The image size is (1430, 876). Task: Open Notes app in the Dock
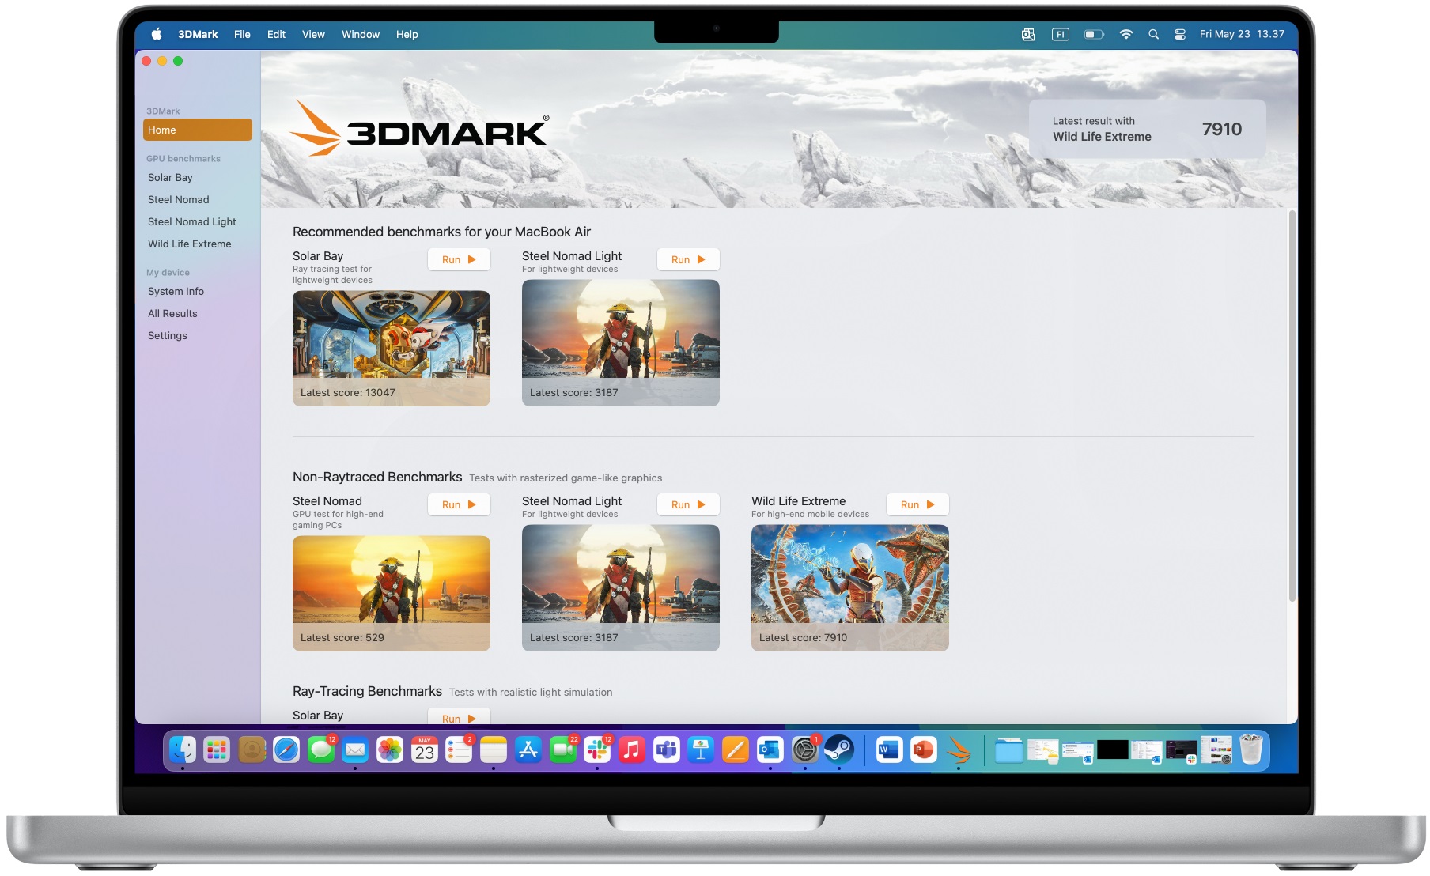[x=494, y=749]
